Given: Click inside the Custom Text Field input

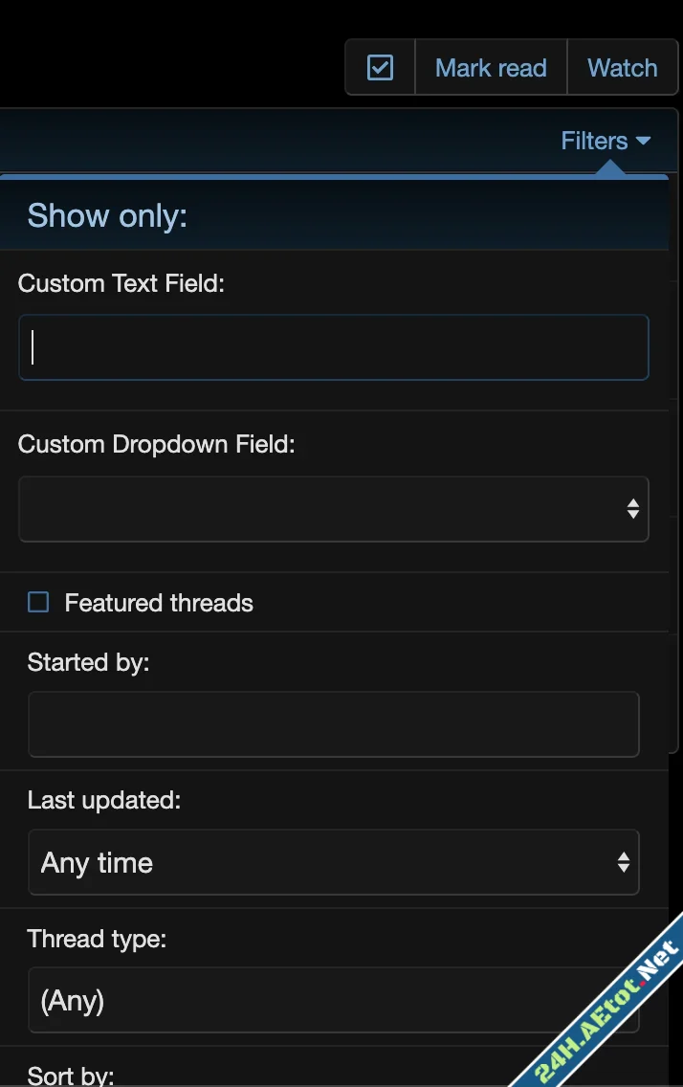Looking at the screenshot, I should point(334,347).
